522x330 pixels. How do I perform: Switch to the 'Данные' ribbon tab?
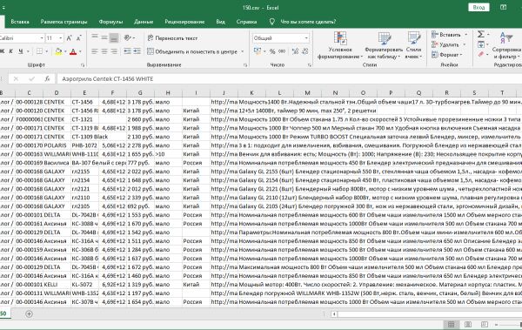pyautogui.click(x=144, y=22)
